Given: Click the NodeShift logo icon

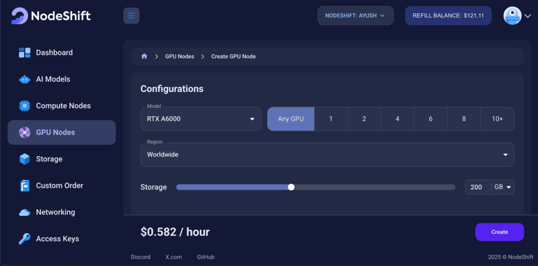Looking at the screenshot, I should (20, 16).
